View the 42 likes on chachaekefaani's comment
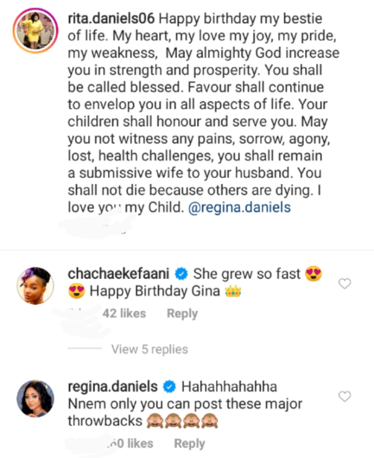Screen dimensions: 374x458 (124, 314)
